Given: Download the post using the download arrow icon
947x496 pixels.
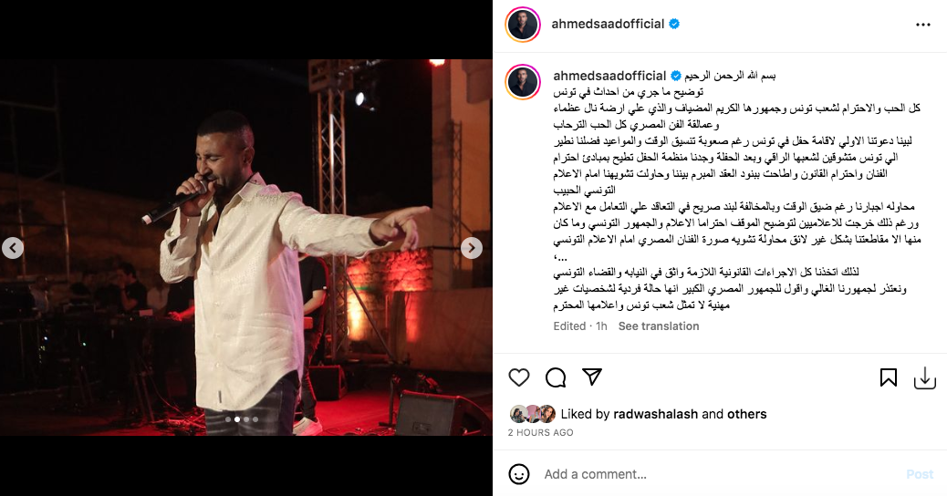Looking at the screenshot, I should tap(925, 378).
